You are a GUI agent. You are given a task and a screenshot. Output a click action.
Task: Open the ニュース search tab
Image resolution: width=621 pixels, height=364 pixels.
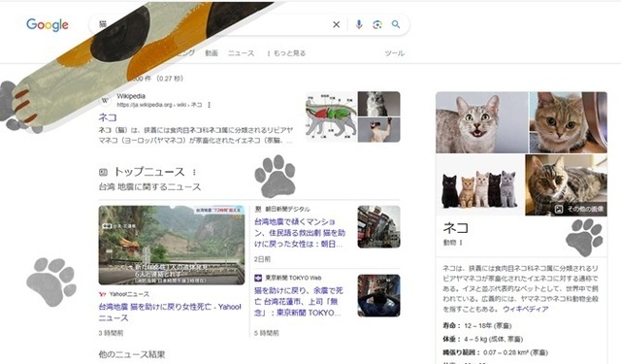click(x=241, y=53)
